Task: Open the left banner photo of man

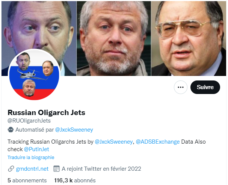Action: (39, 39)
